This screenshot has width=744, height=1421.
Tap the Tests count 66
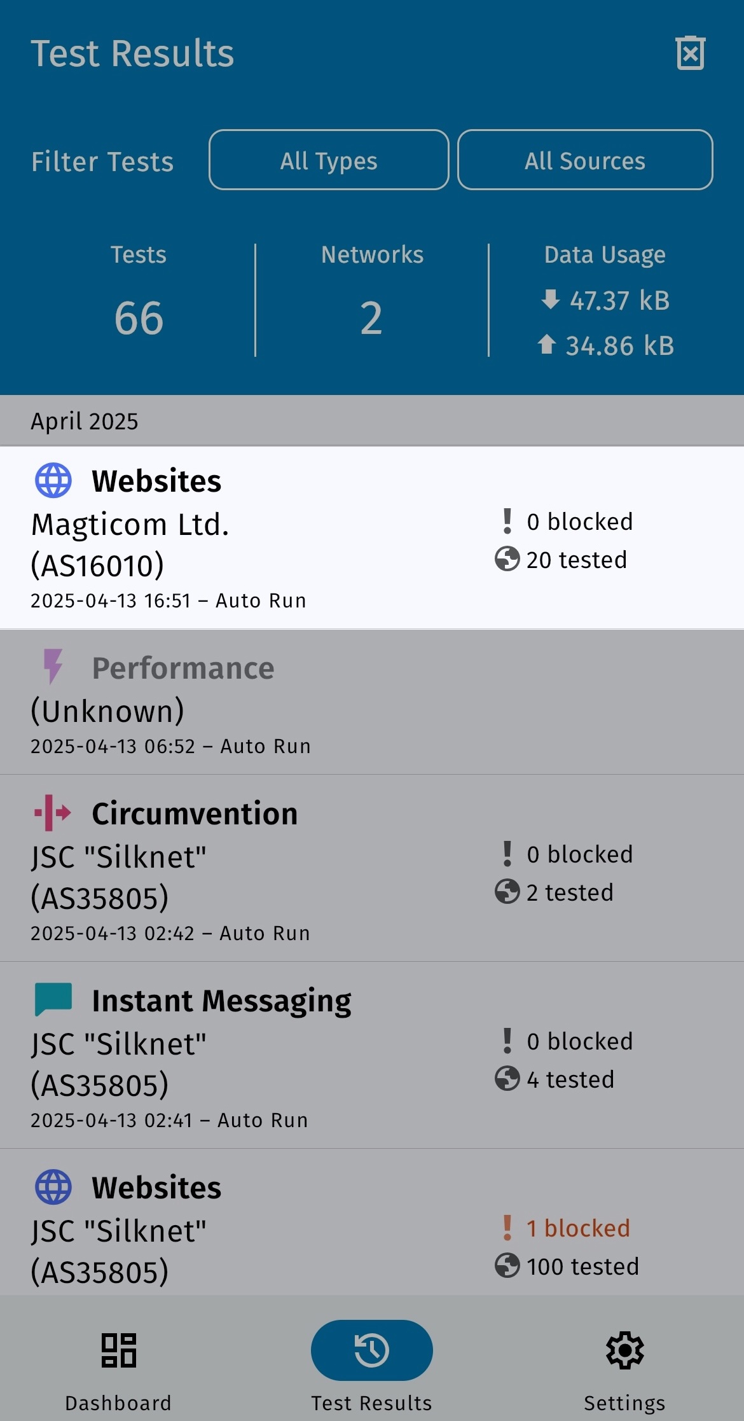(139, 317)
